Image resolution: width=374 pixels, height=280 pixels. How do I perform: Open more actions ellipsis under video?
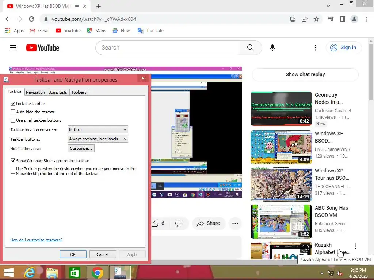235,223
